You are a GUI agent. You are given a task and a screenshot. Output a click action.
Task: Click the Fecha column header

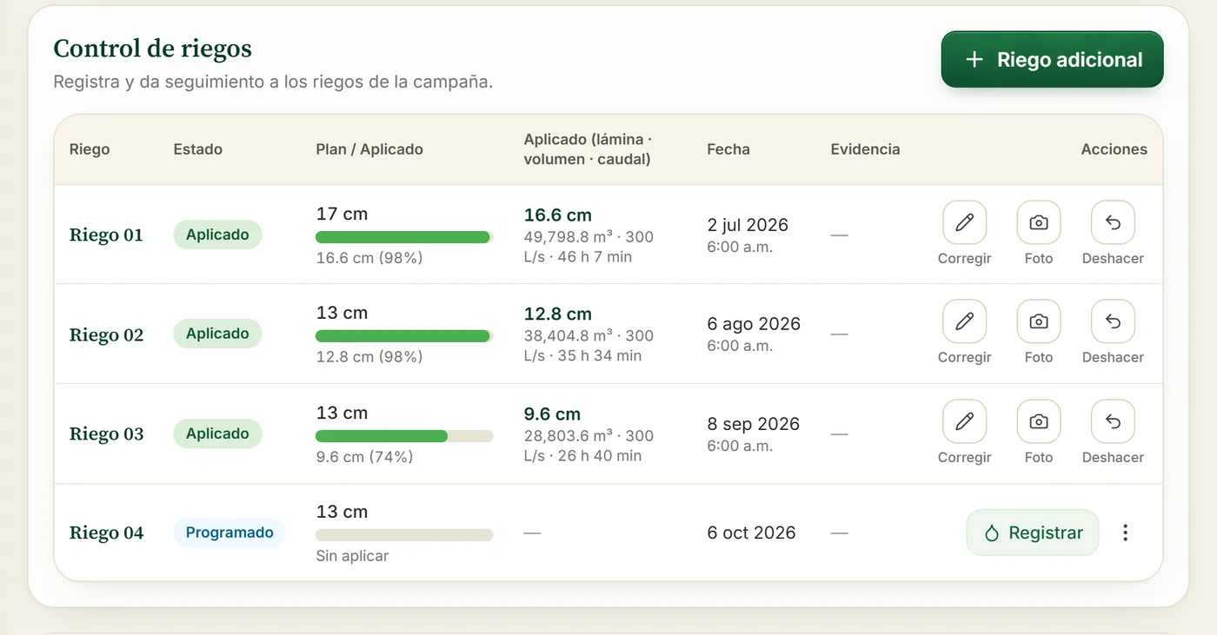tap(728, 149)
